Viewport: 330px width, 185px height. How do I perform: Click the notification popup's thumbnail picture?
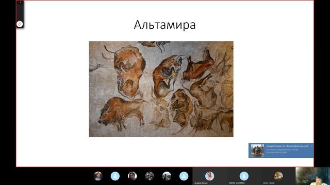[257, 151]
